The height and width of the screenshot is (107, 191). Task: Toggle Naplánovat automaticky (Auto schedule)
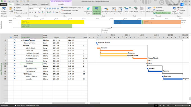coord(97,11)
